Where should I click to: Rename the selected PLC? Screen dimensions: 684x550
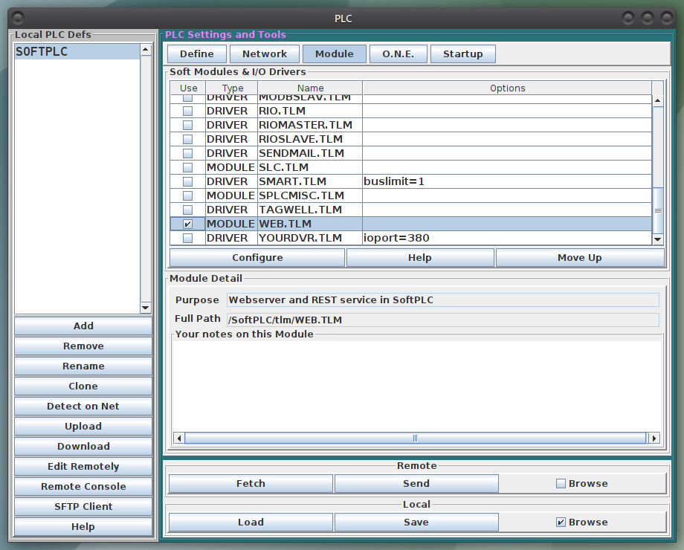(x=83, y=366)
